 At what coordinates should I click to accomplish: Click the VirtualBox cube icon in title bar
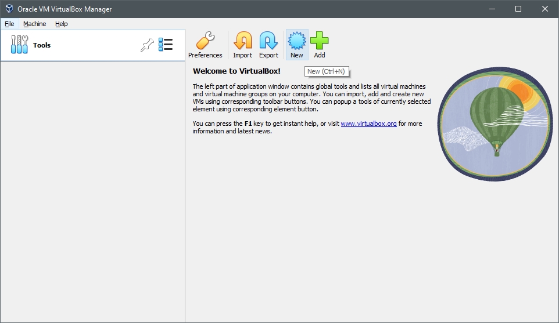(x=9, y=9)
